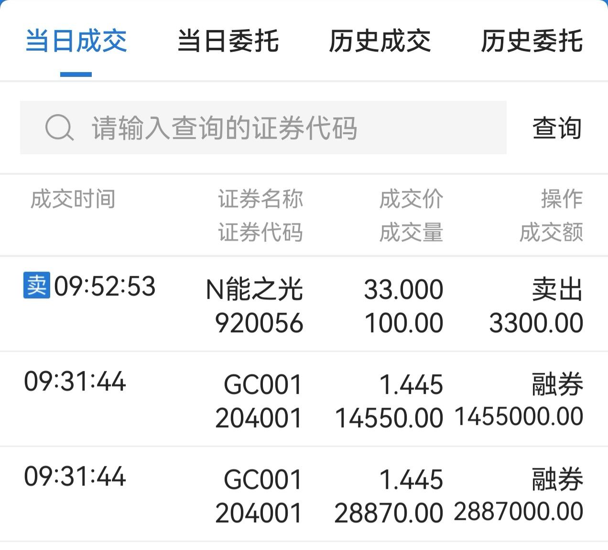The image size is (608, 550).
Task: Click the 09:52:53 trade time
Action: [x=105, y=286]
